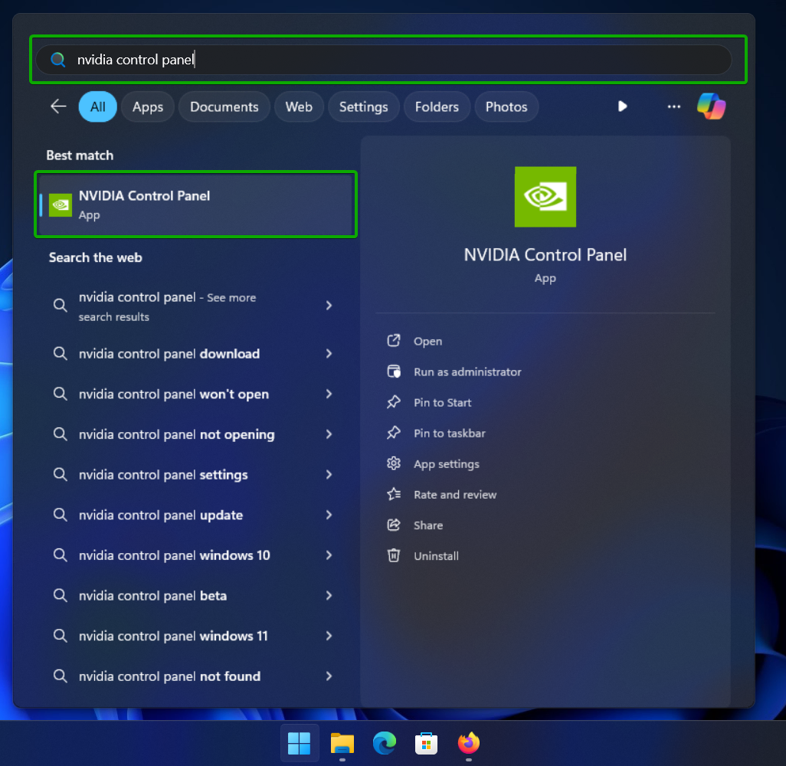
Task: Open the more options ellipsis menu
Action: coord(673,106)
